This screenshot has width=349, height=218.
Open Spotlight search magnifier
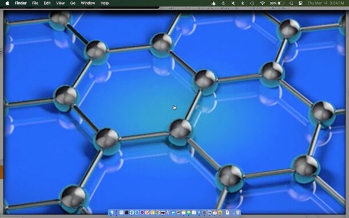click(291, 3)
